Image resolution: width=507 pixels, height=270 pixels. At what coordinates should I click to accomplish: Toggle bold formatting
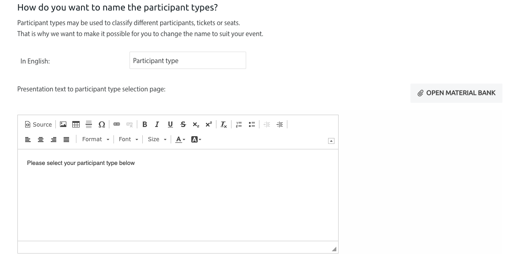pos(145,124)
